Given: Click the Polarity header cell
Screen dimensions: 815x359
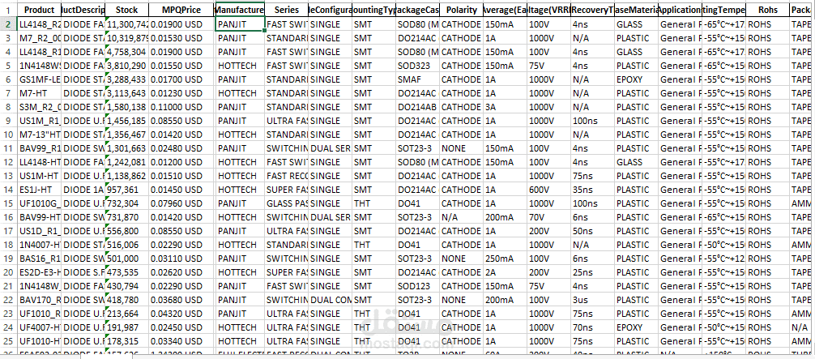Looking at the screenshot, I should tap(461, 10).
